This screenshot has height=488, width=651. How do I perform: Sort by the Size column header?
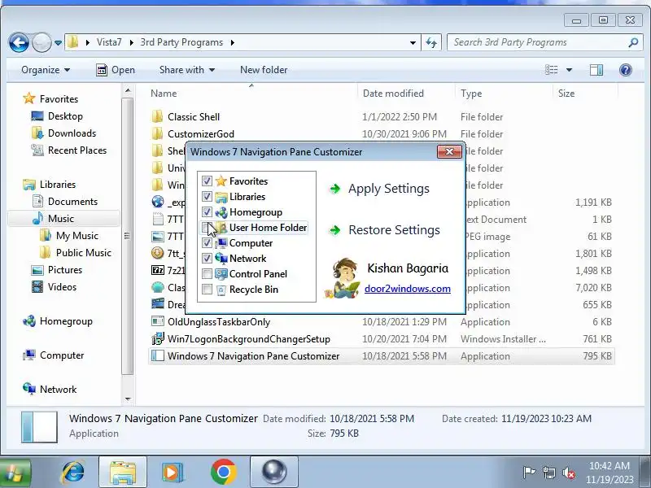(585, 94)
